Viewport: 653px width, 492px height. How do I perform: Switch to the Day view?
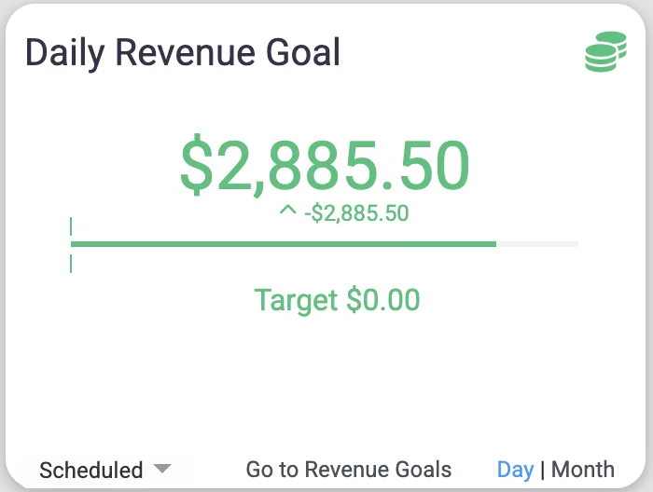point(515,470)
